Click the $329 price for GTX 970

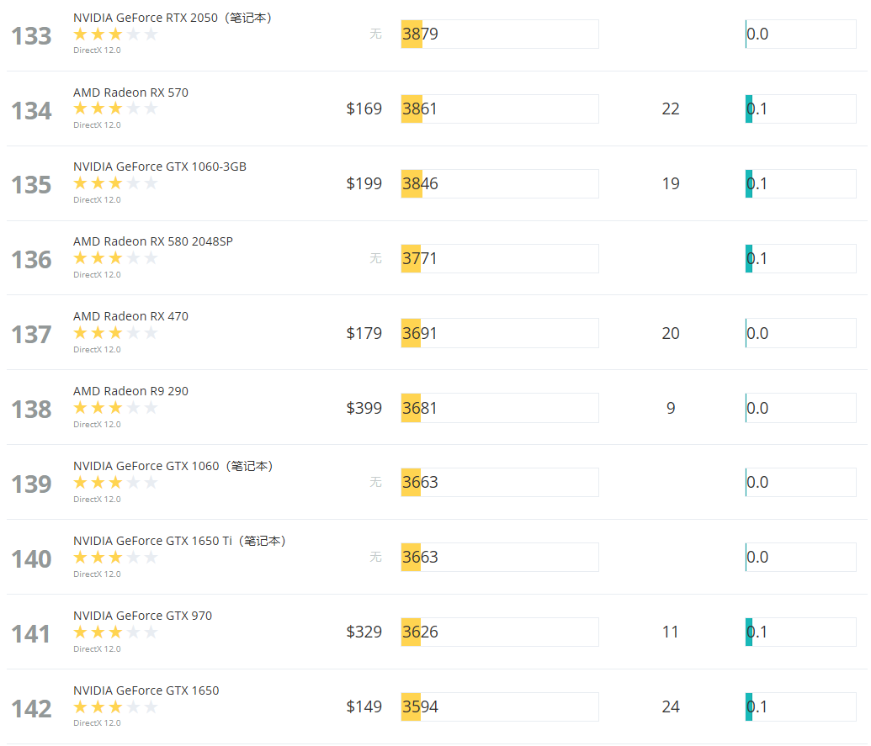[x=364, y=632]
